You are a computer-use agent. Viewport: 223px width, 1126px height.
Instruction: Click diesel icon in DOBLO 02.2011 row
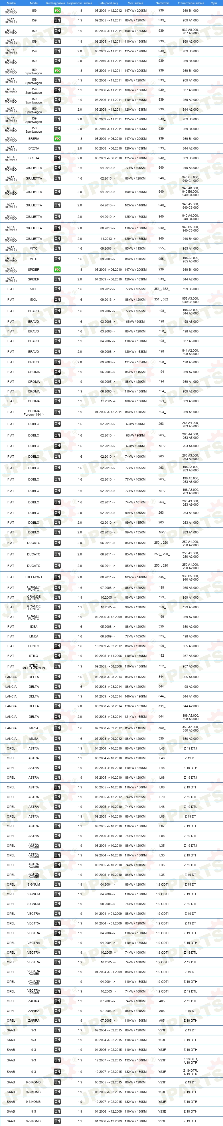point(57,502)
